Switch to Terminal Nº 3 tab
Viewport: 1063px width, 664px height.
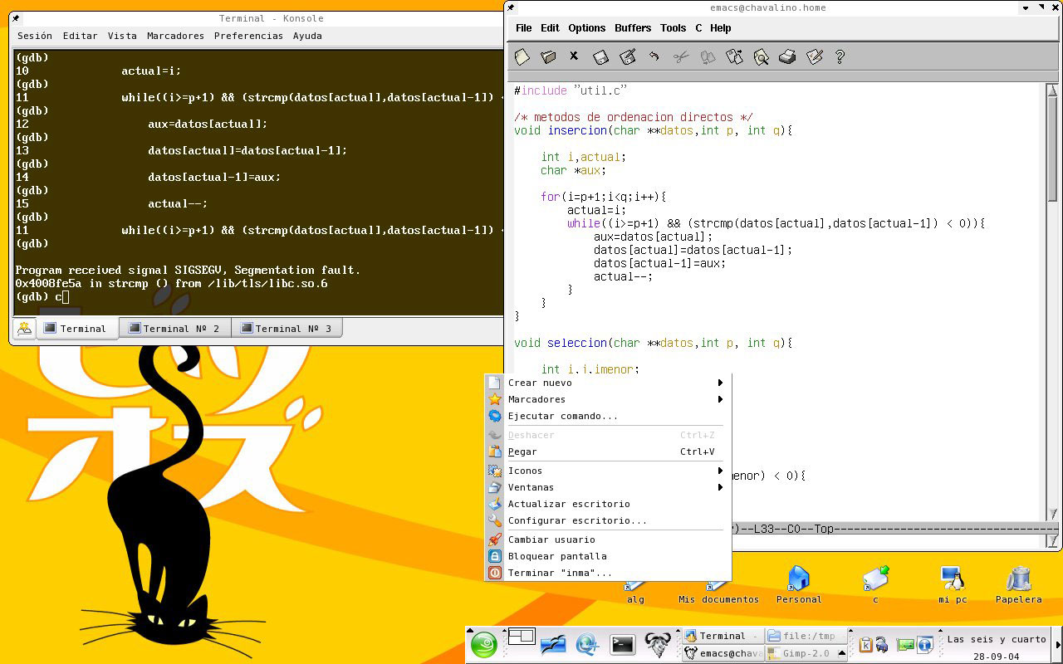[287, 329]
